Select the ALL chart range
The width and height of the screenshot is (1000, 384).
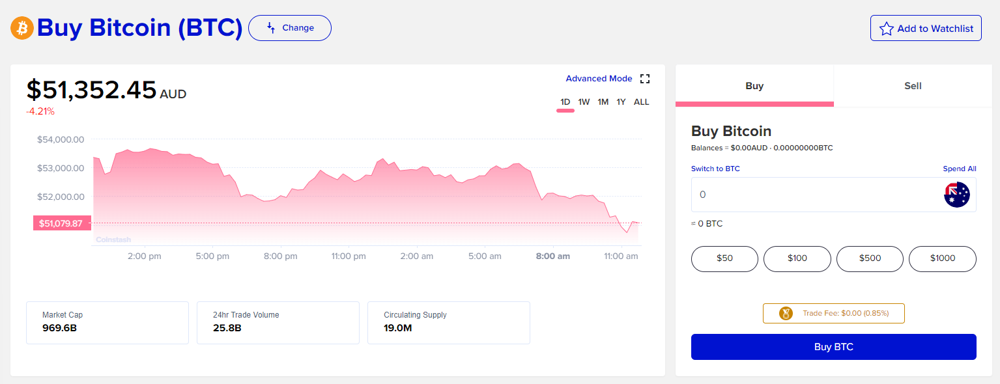[x=641, y=102]
